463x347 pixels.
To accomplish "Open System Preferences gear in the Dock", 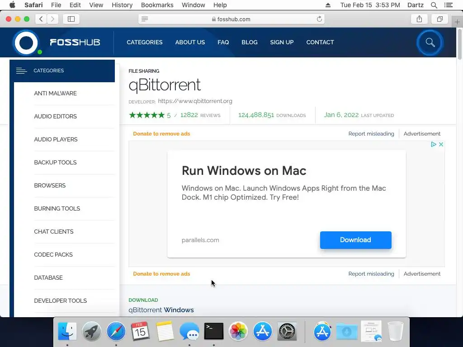I will coord(287,331).
